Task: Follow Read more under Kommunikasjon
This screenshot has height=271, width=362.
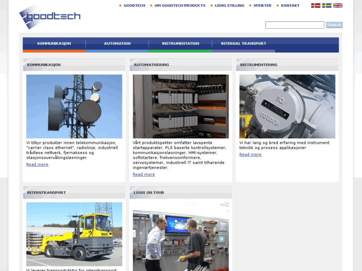Action: (x=37, y=165)
